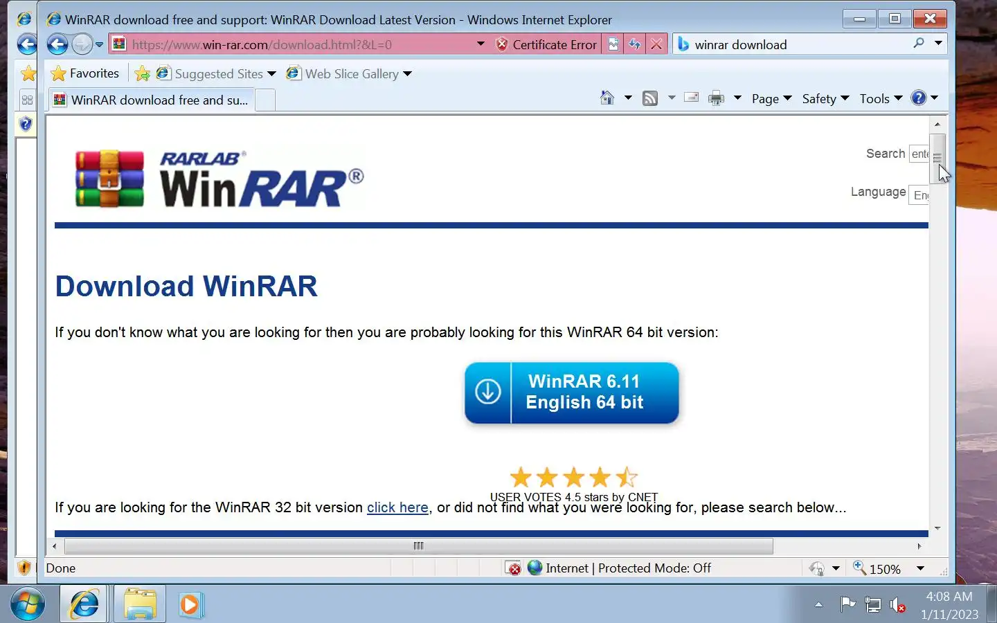The width and height of the screenshot is (997, 623).
Task: Open the Safety menu
Action: click(x=825, y=99)
